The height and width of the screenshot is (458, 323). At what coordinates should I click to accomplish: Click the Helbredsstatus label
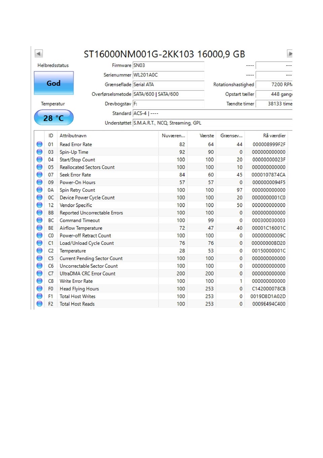coord(53,65)
